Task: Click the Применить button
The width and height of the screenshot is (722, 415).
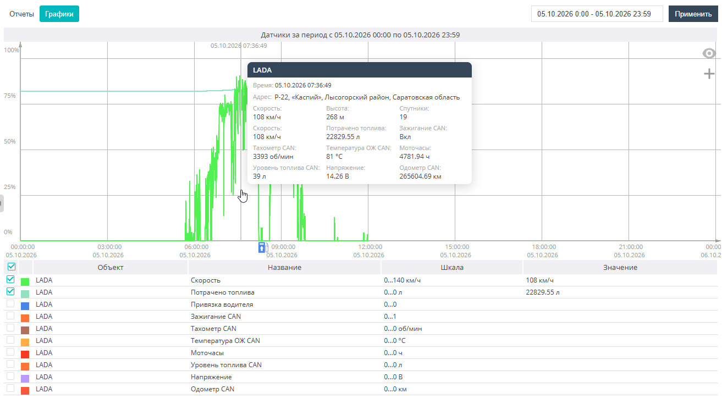Action: click(693, 14)
